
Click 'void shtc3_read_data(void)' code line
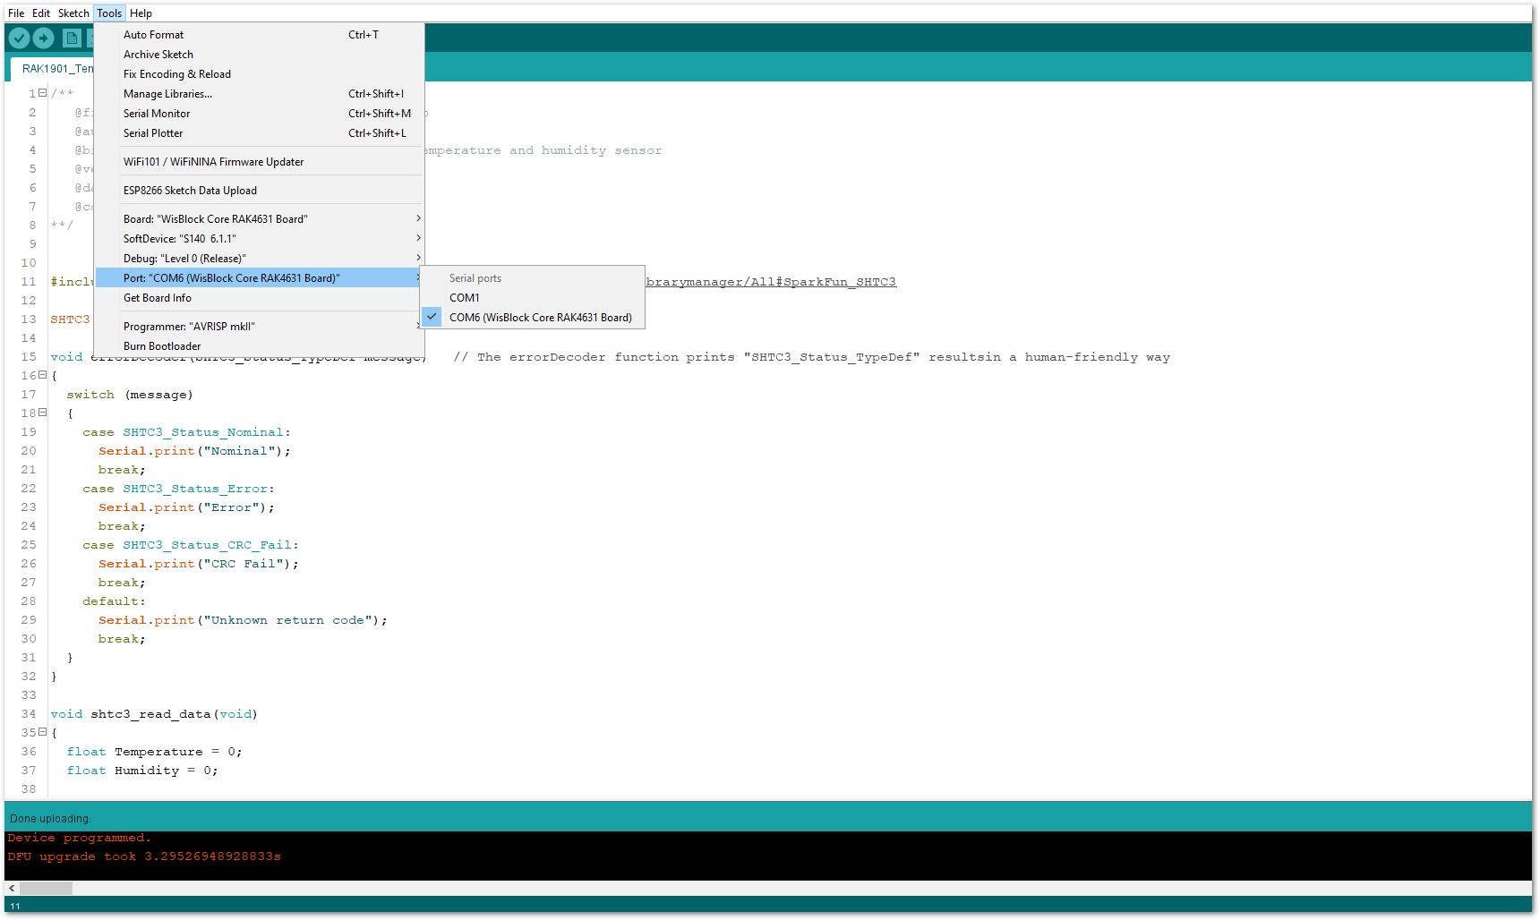click(154, 714)
